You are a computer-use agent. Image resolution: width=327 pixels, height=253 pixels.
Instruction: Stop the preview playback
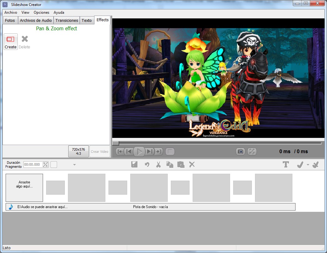pyautogui.click(x=170, y=152)
